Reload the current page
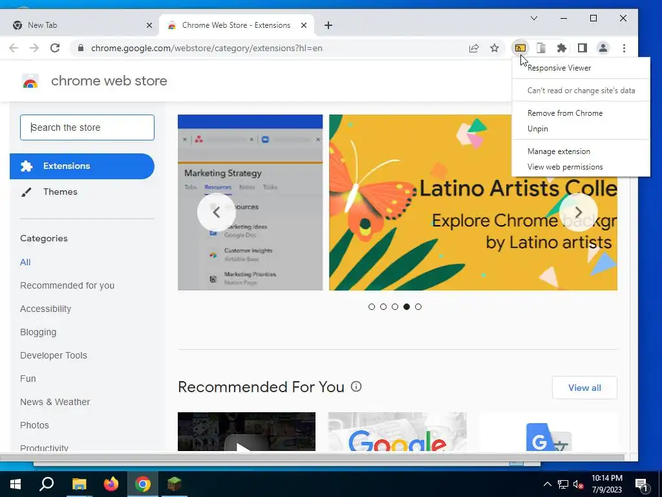 [55, 48]
